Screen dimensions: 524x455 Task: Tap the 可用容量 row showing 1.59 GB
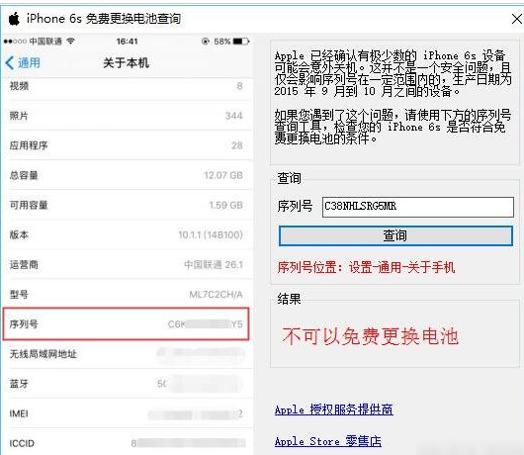point(126,205)
